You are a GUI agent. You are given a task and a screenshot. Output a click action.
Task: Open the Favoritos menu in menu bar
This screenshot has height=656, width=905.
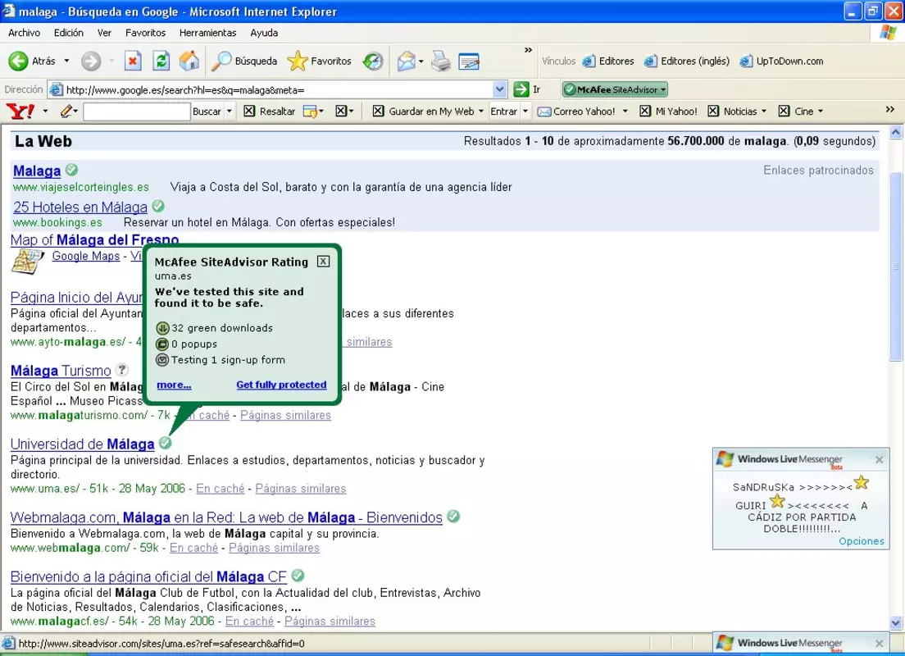click(x=145, y=33)
